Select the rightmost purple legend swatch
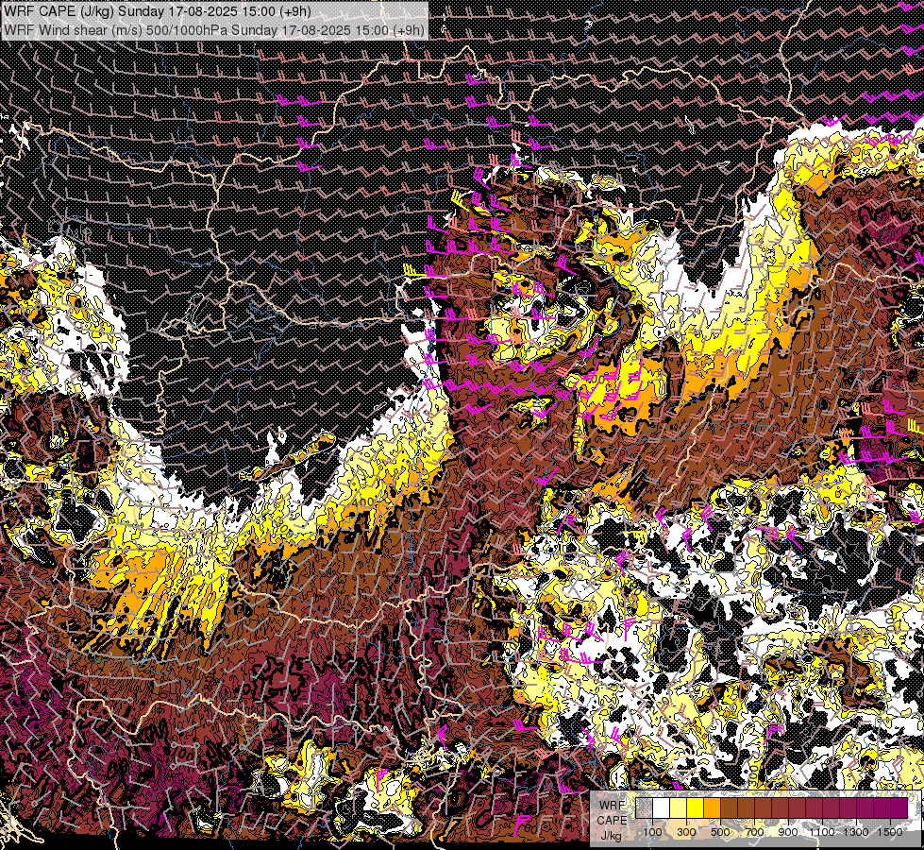 click(899, 807)
